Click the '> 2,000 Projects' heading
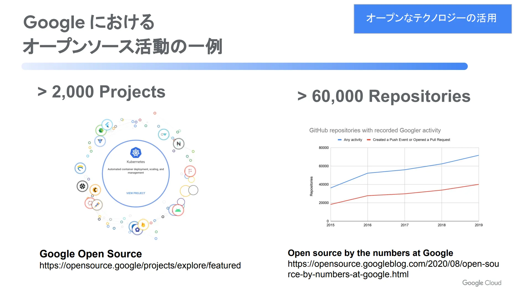The height and width of the screenshot is (293, 525). click(101, 92)
